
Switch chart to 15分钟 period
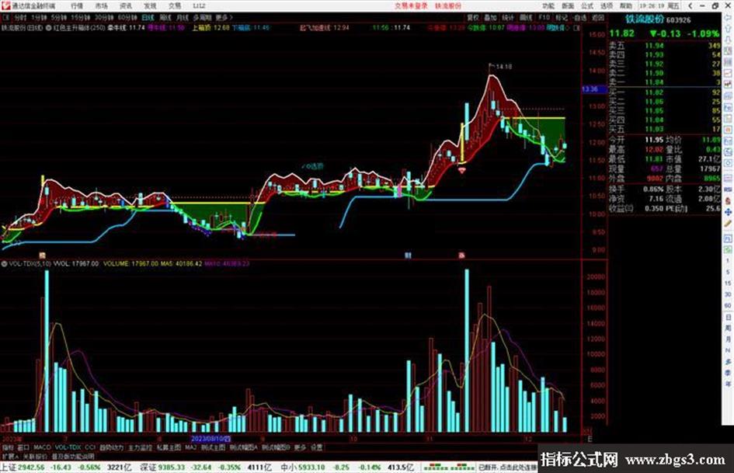coord(81,17)
